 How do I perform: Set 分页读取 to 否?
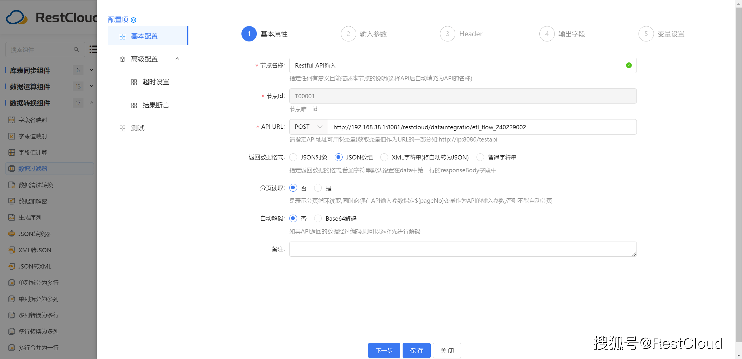pos(293,188)
